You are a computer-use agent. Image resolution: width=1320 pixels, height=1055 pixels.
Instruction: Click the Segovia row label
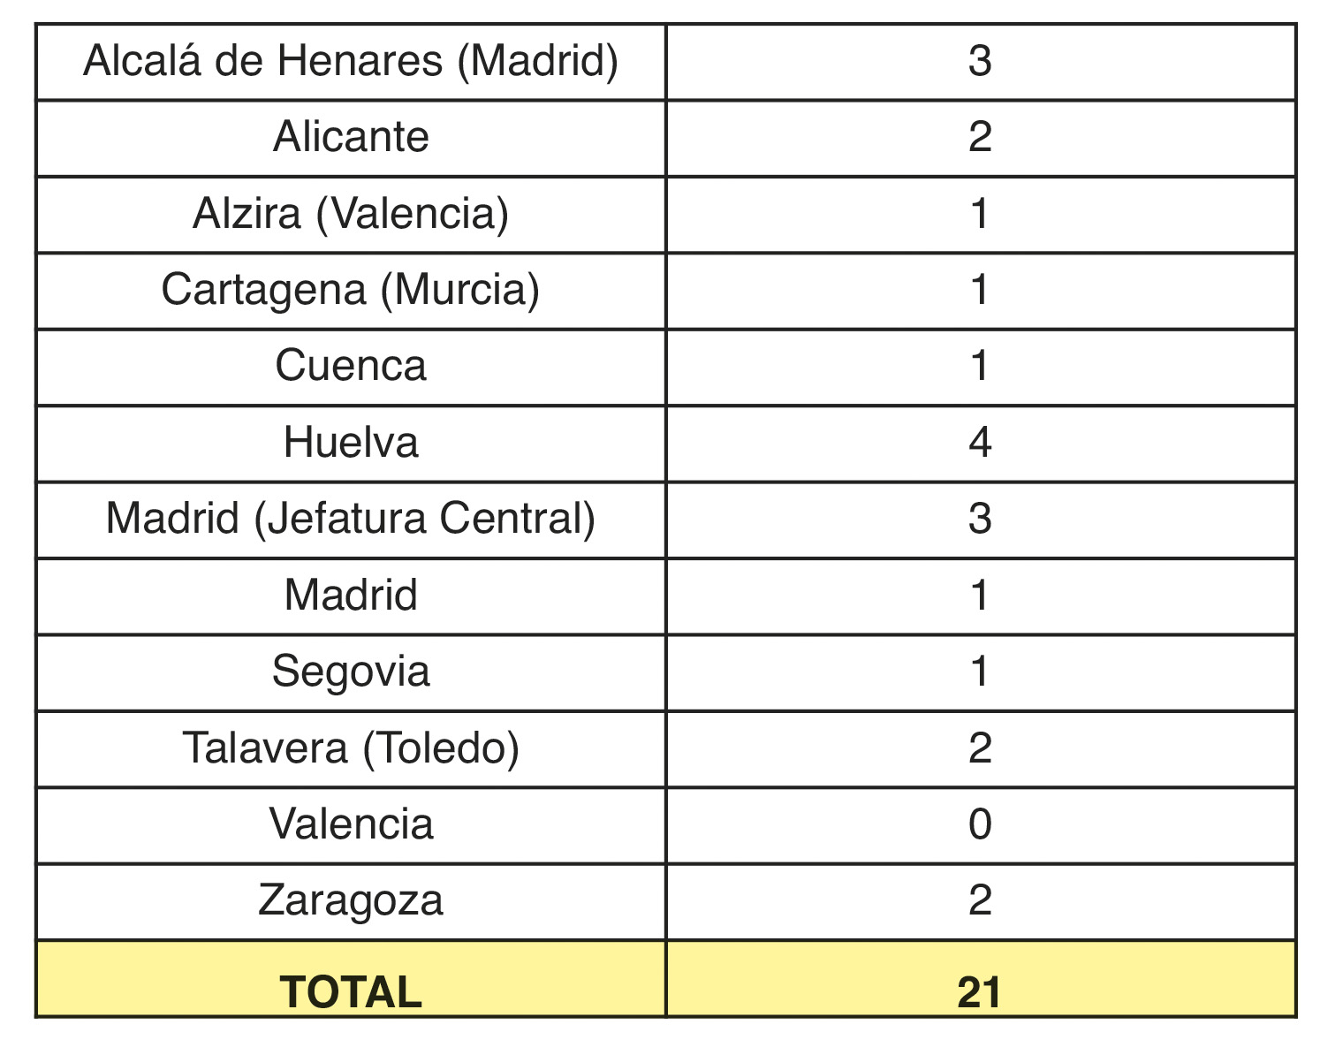351,672
